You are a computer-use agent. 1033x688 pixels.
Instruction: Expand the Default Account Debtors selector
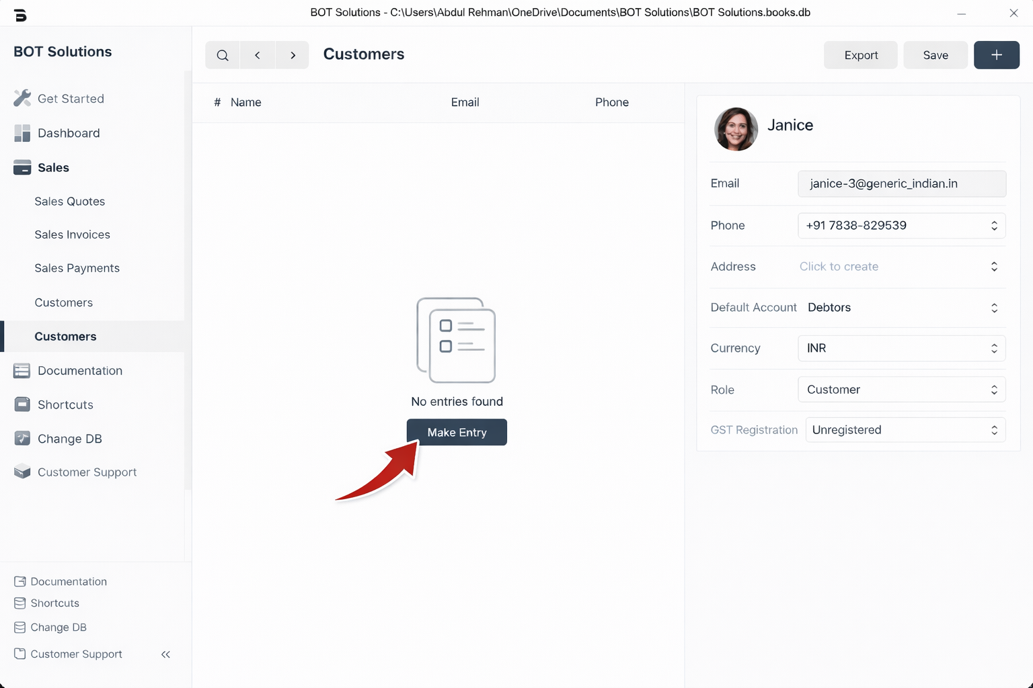click(x=901, y=308)
